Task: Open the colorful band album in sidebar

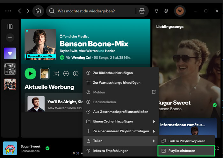Action: [x=10, y=85]
